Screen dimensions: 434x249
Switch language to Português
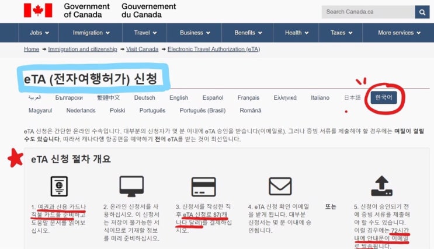pyautogui.click(x=152, y=111)
